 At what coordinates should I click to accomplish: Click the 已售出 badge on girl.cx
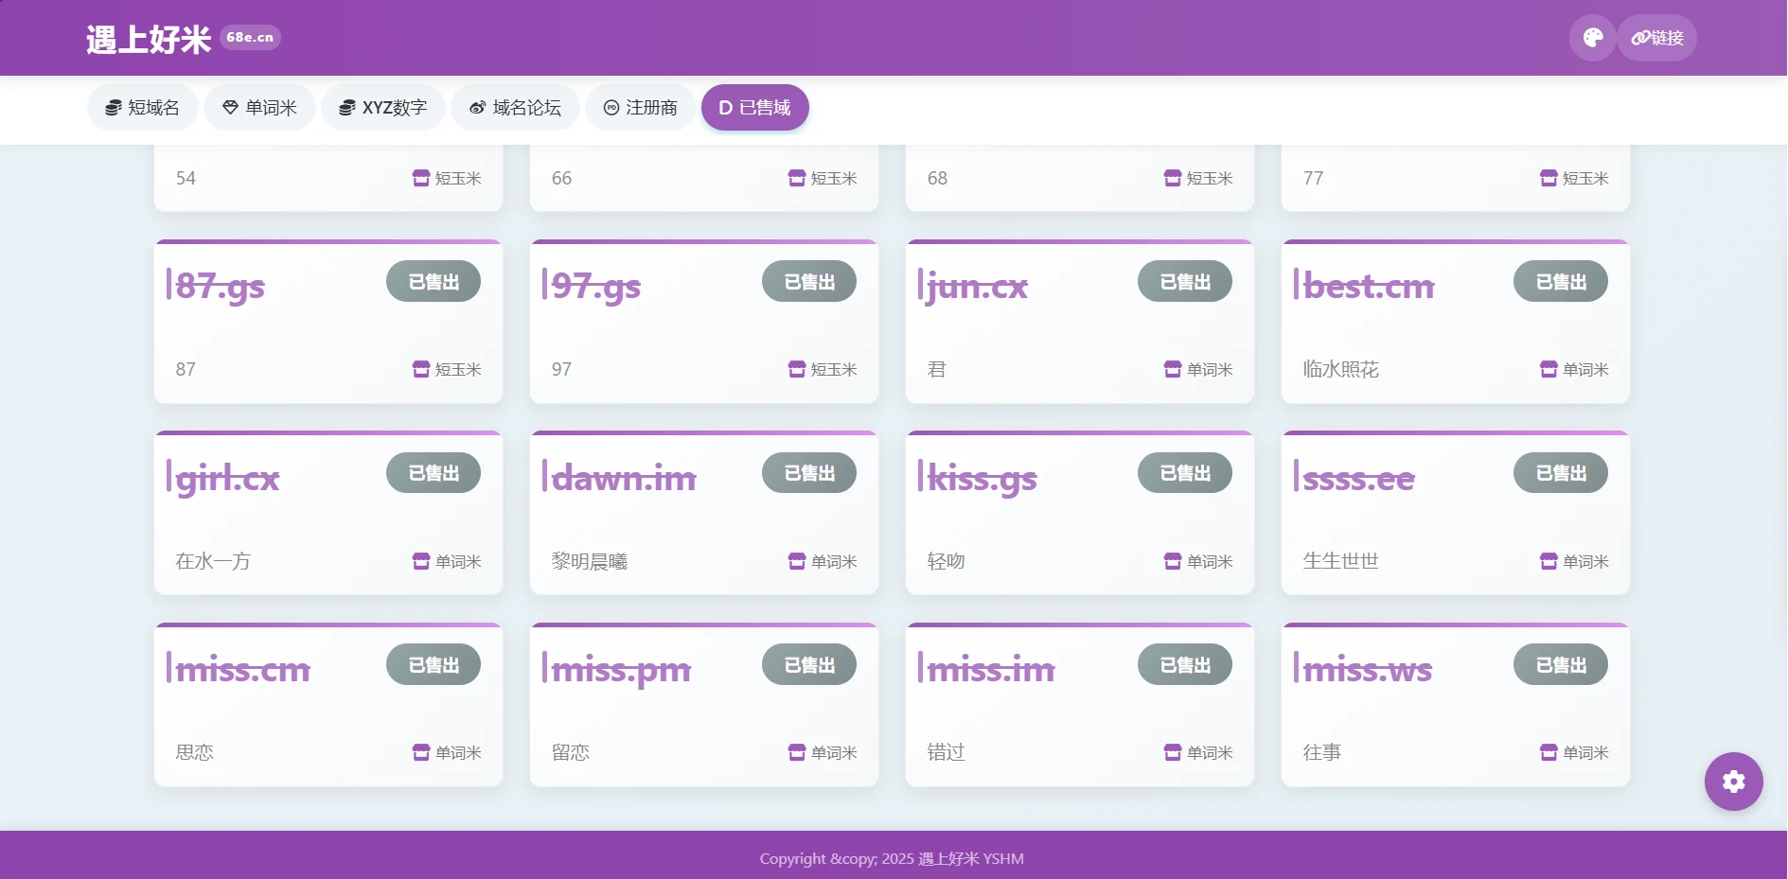click(434, 473)
